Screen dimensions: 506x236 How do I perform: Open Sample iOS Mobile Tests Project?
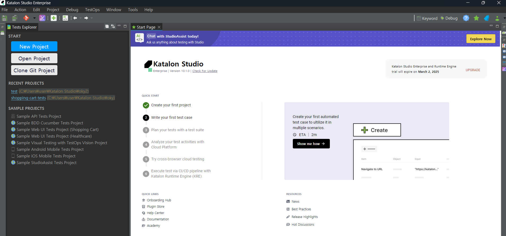pos(46,156)
